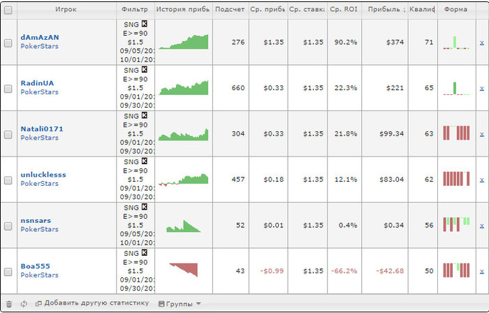The width and height of the screenshot is (489, 313).
Task: Remove Boa555 row with x icon
Action: [x=481, y=271]
